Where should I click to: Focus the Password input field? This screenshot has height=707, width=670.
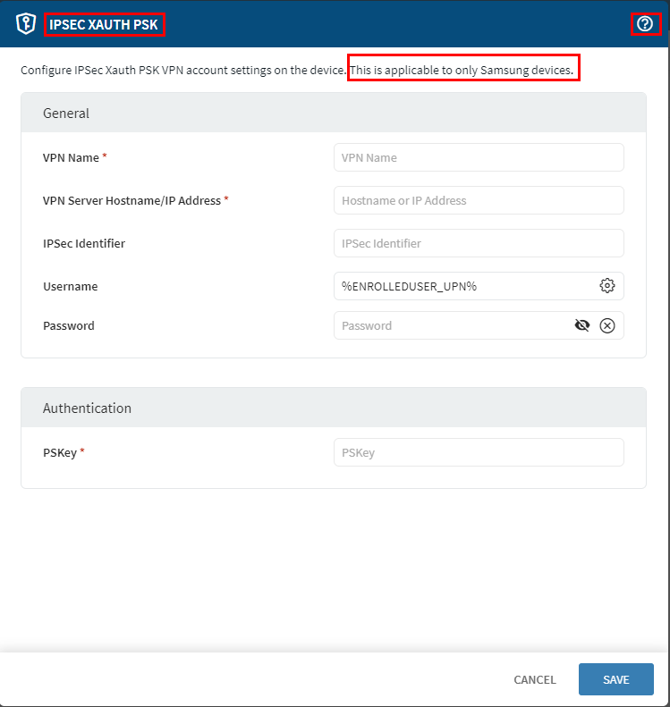[x=452, y=325]
